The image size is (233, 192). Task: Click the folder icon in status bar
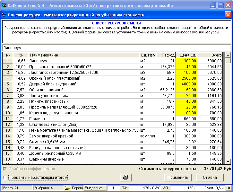(67, 188)
